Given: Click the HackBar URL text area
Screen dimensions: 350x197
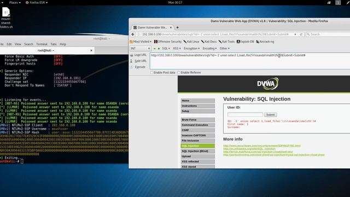Looking at the screenshot, I should point(250,61).
